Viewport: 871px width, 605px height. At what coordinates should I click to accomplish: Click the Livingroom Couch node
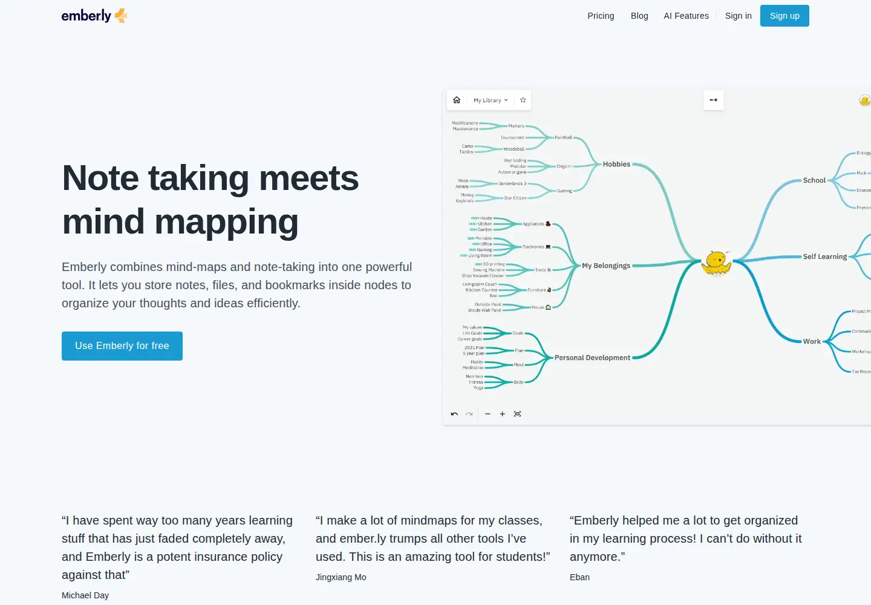(x=480, y=284)
